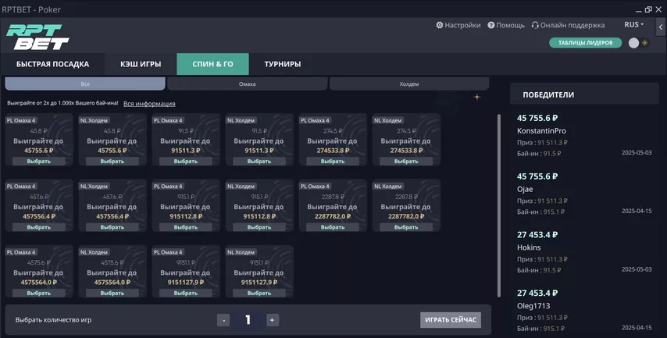
Task: Select winner name Ojae
Action: tap(525, 189)
